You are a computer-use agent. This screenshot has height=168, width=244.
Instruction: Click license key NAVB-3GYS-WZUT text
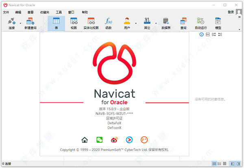(x=114, y=114)
